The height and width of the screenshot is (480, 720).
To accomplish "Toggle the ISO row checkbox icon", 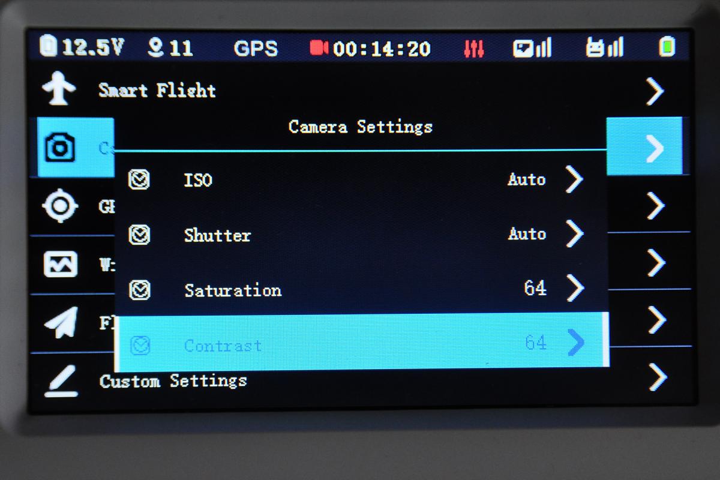I will point(139,179).
